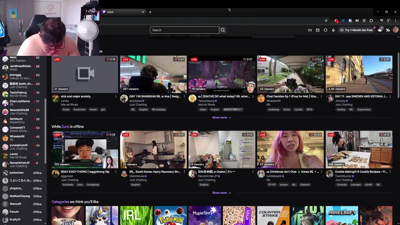Open the Whispers chat icon

325,30
